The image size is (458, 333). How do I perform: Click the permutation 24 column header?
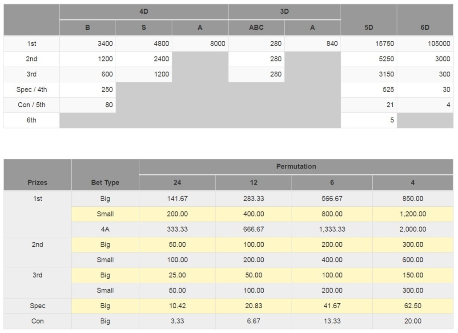click(x=177, y=182)
